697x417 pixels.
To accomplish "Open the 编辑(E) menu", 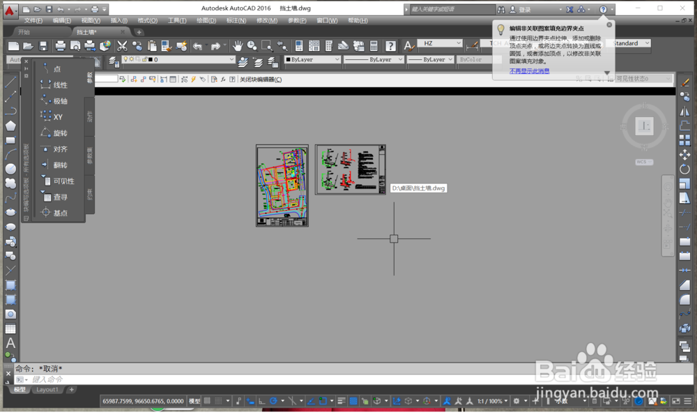I will coord(62,20).
